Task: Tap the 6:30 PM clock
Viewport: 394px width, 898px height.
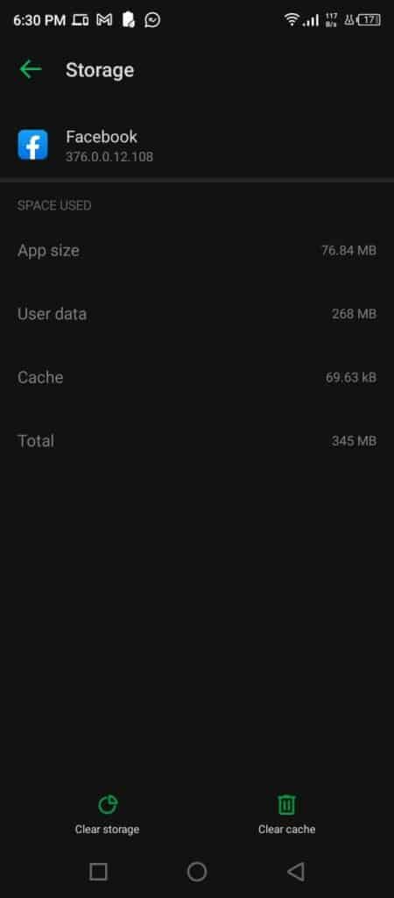Action: pyautogui.click(x=39, y=21)
